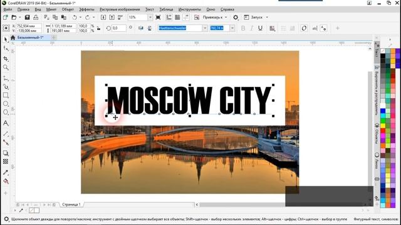Select the Text tool (A)

tap(6, 123)
